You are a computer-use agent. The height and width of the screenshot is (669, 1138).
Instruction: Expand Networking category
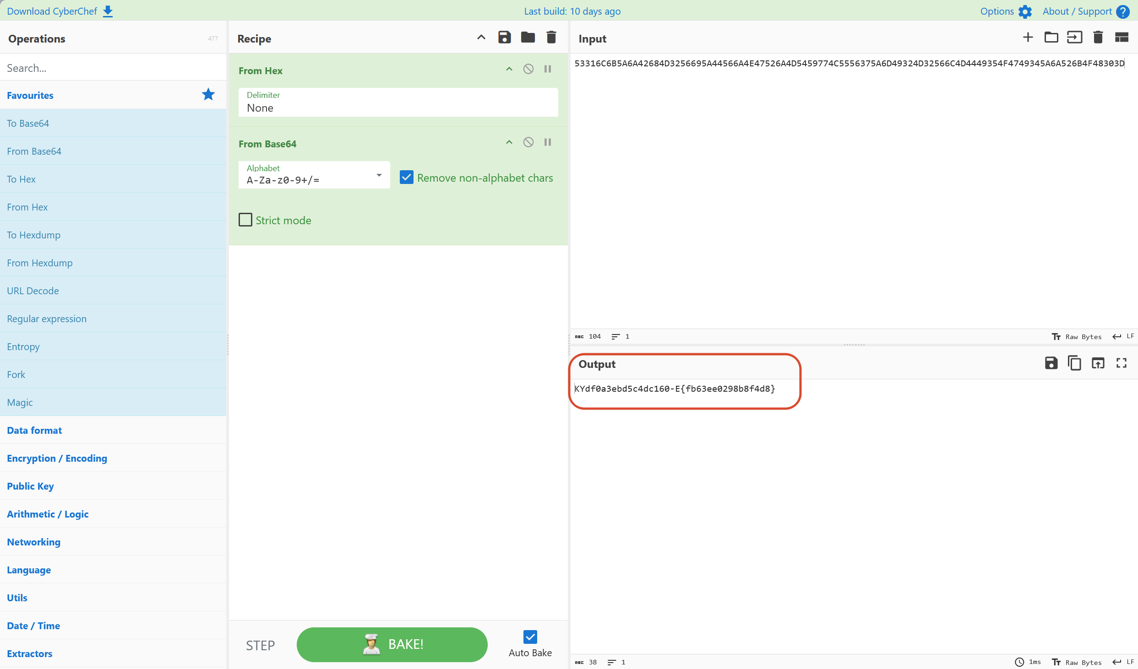click(x=113, y=542)
